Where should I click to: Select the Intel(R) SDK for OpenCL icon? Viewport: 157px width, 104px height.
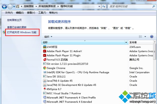(45, 72)
